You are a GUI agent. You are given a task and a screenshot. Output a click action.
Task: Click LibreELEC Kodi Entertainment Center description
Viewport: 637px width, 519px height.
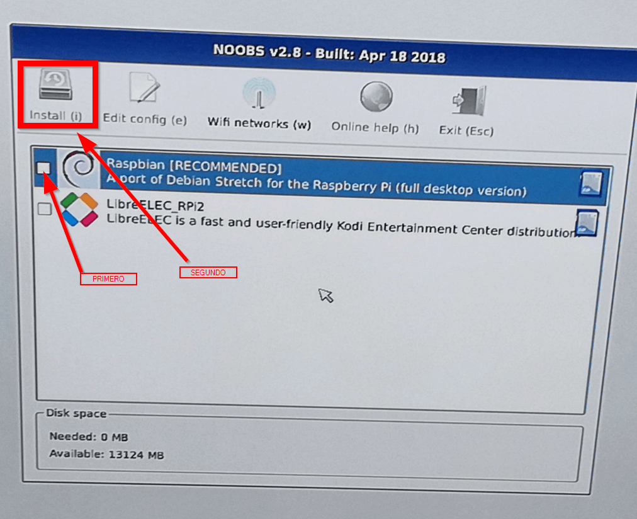point(341,226)
